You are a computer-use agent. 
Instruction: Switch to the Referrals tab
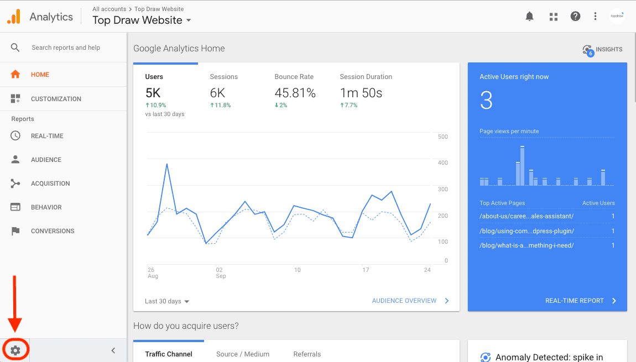click(x=307, y=354)
